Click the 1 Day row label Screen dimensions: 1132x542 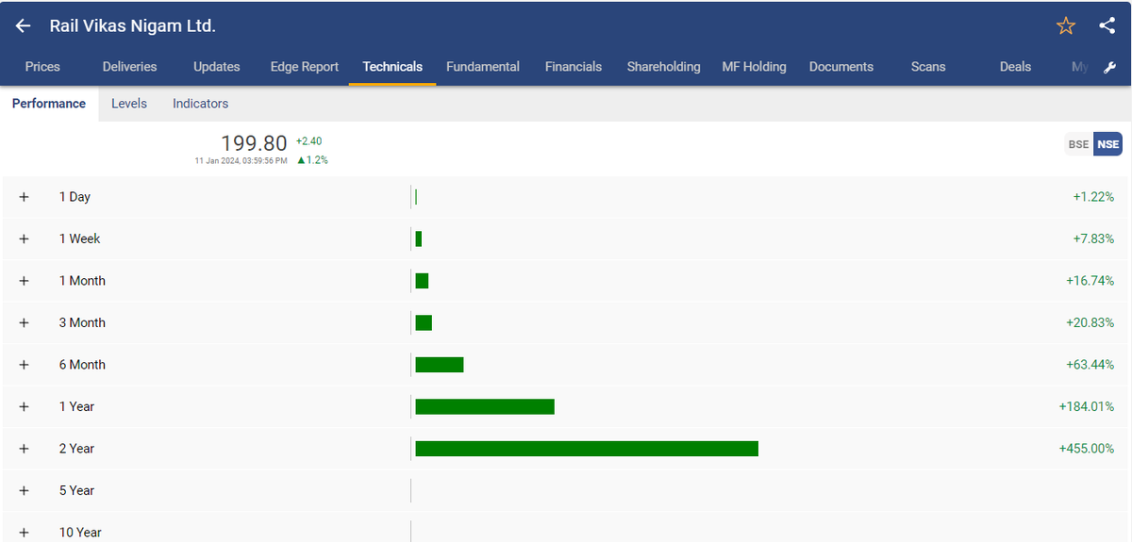point(75,197)
